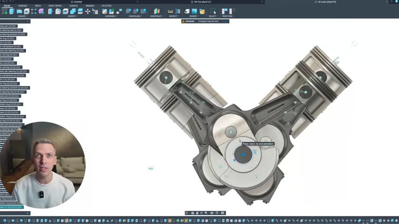The image size is (399, 224).
Task: Click the Unsaved changes warning notification
Action: (x=205, y=21)
